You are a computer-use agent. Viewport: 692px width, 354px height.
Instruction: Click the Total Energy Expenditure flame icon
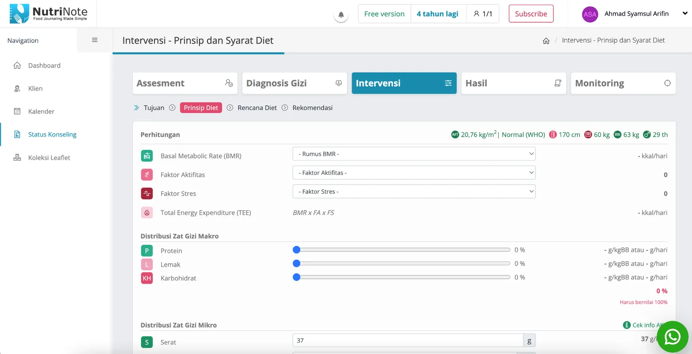pyautogui.click(x=147, y=213)
